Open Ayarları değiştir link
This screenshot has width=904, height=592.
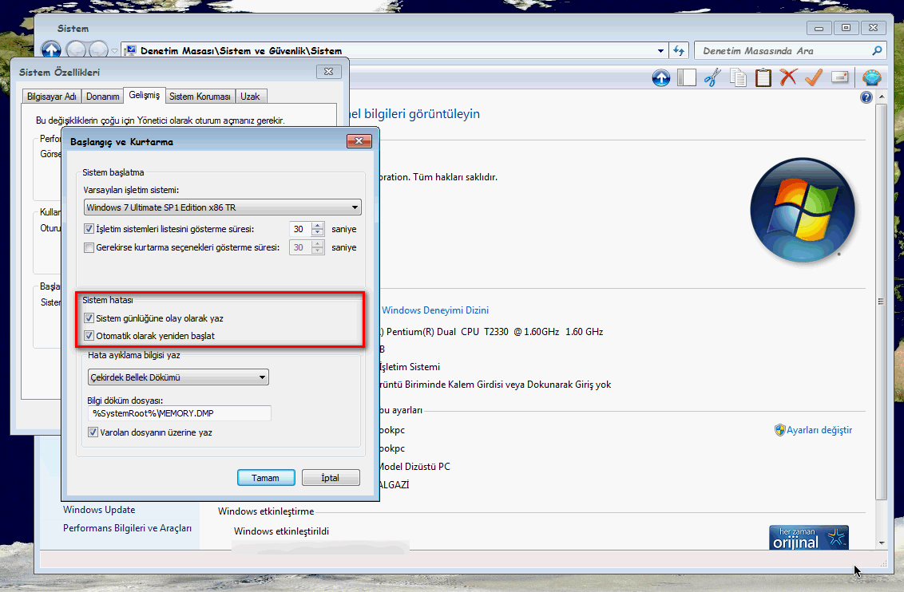[x=819, y=429]
